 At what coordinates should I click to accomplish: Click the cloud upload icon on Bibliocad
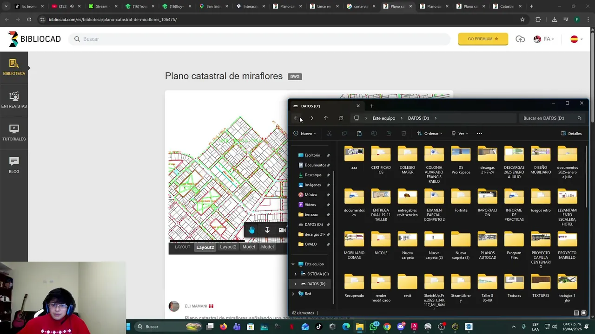coord(520,39)
